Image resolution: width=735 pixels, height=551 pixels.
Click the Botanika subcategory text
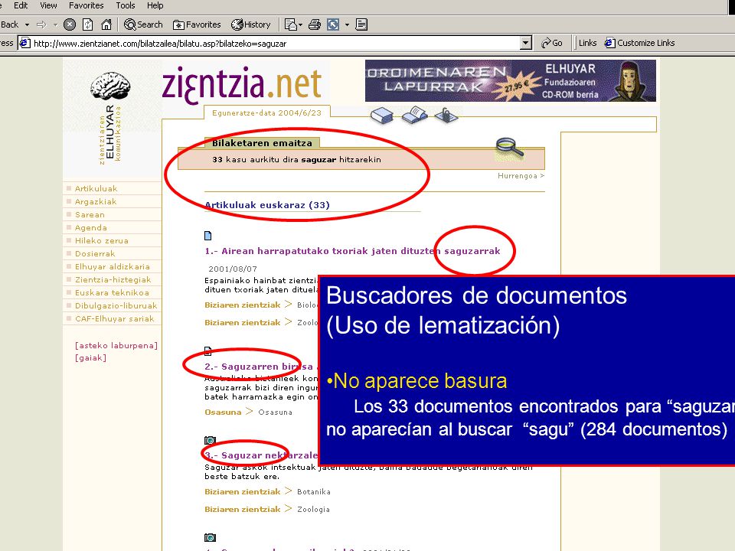[314, 492]
